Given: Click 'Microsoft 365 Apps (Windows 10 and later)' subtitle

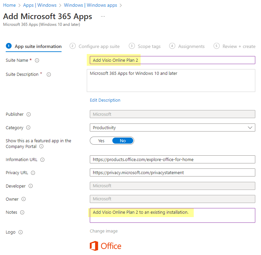Looking at the screenshot, I should 42,24.
